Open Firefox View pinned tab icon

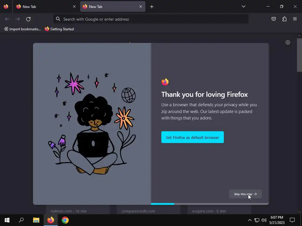(x=6, y=6)
